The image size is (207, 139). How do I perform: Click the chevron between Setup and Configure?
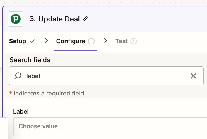[x=46, y=41]
